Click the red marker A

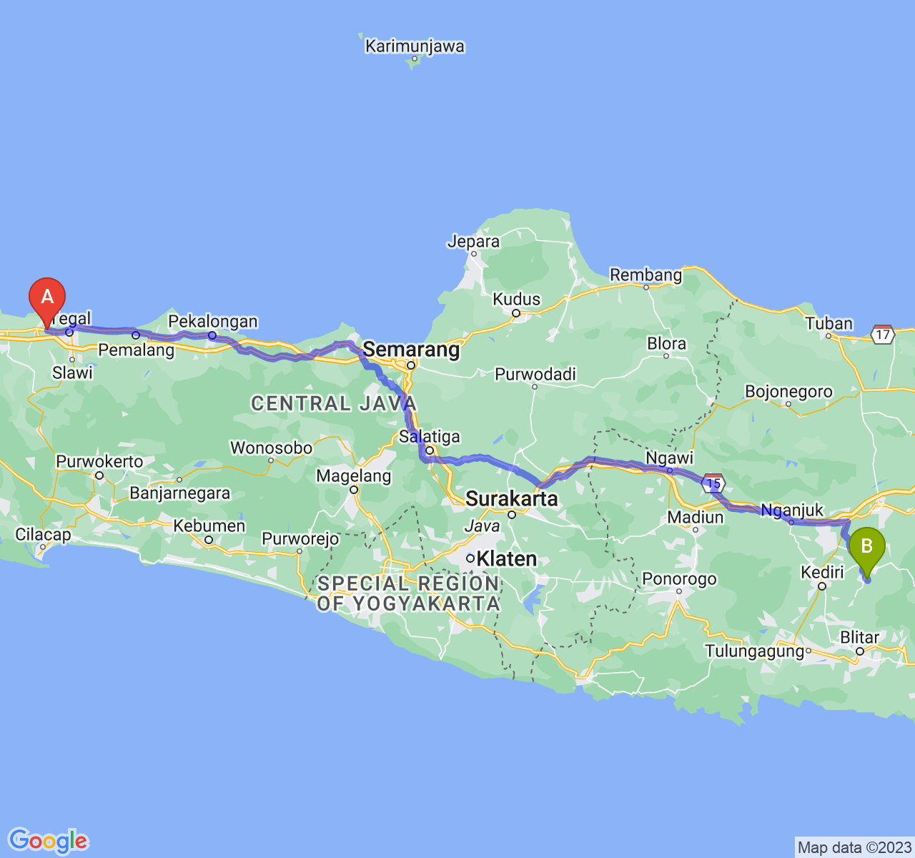[x=47, y=303]
